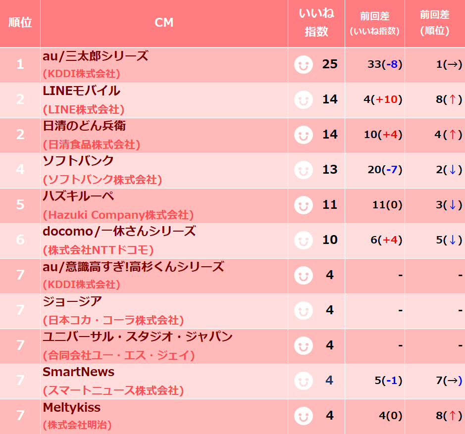Click the red up arrow in LINEモバイル row

[452, 99]
